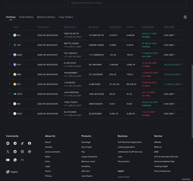Screen dimensions: 193x181
Task: Click the ETH coin icon
Action: pos(15,65)
